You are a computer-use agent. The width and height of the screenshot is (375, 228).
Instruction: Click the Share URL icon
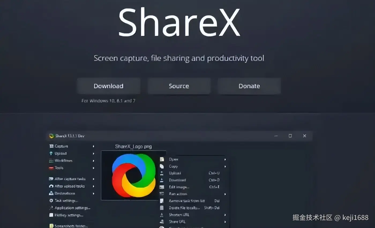(x=162, y=222)
